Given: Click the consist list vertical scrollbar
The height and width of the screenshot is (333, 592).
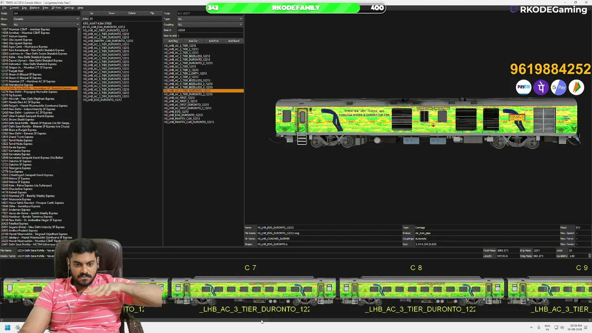Looking at the screenshot, I should click(x=80, y=137).
